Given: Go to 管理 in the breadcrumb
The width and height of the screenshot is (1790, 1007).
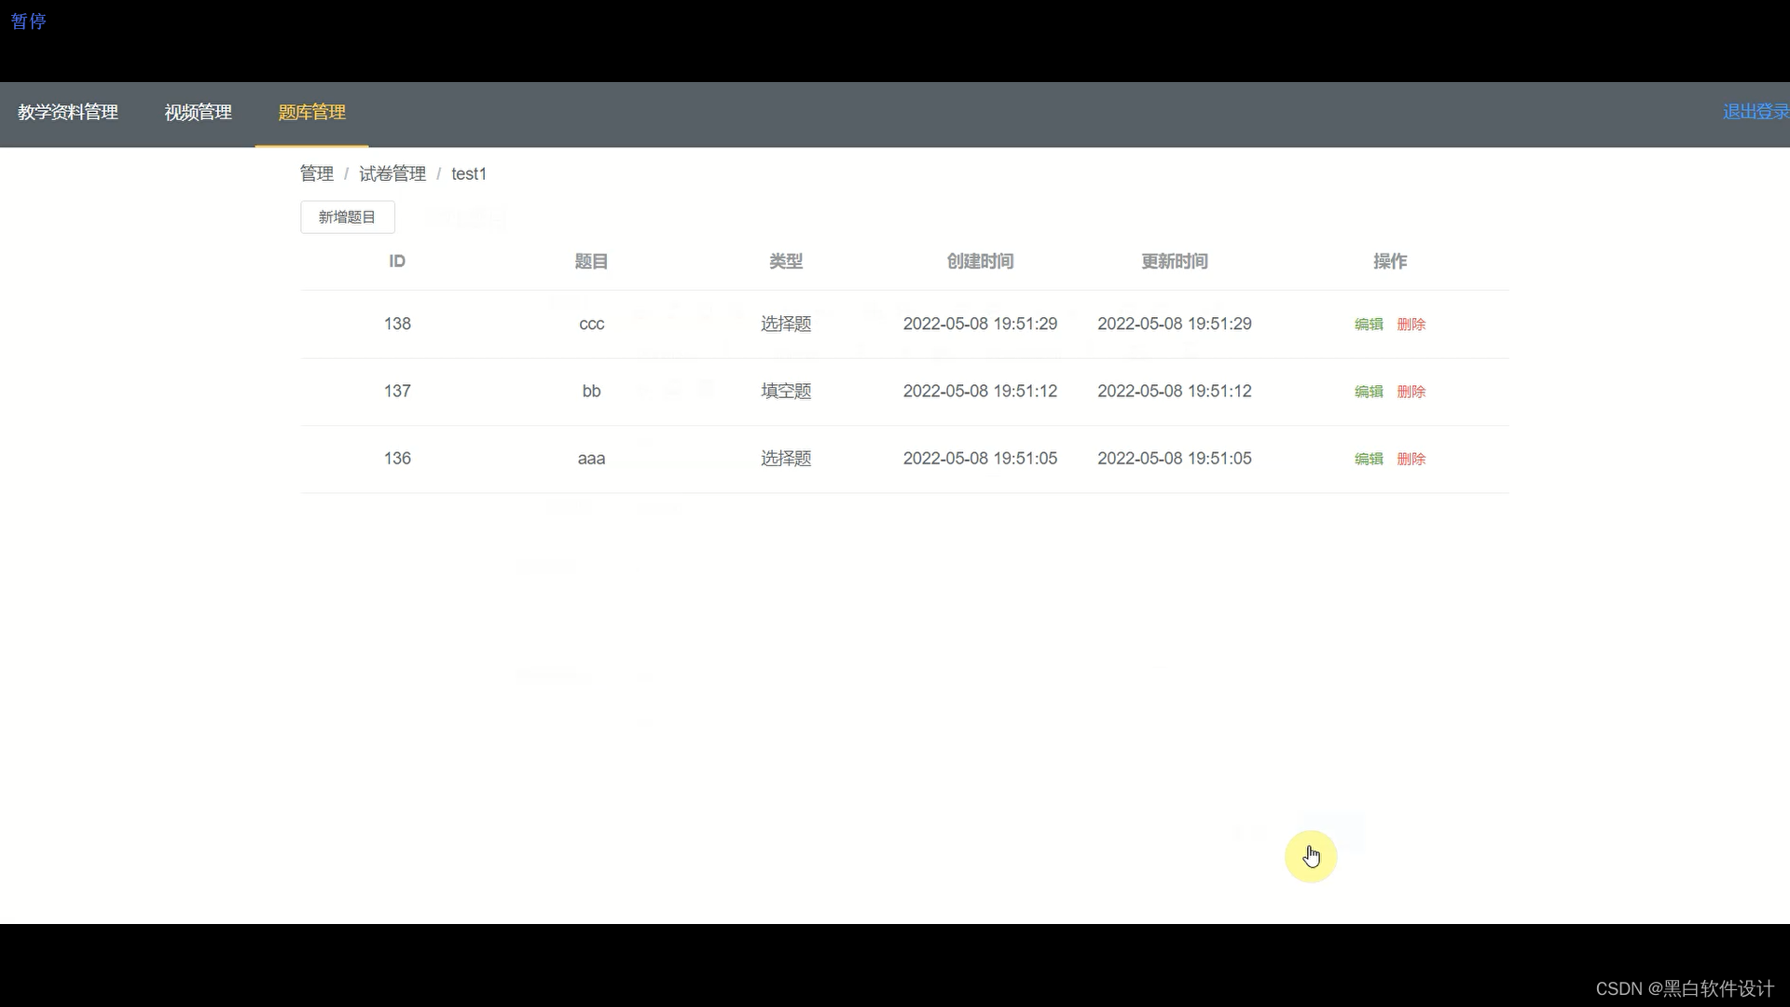Looking at the screenshot, I should coord(317,173).
